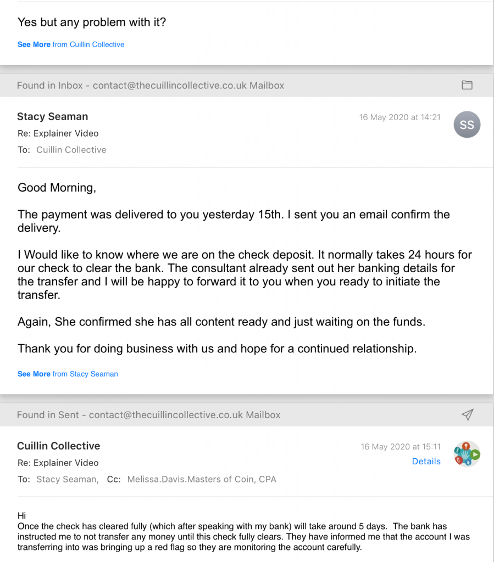
Task: Click the Inbox folder icon in header bar
Action: point(467,85)
